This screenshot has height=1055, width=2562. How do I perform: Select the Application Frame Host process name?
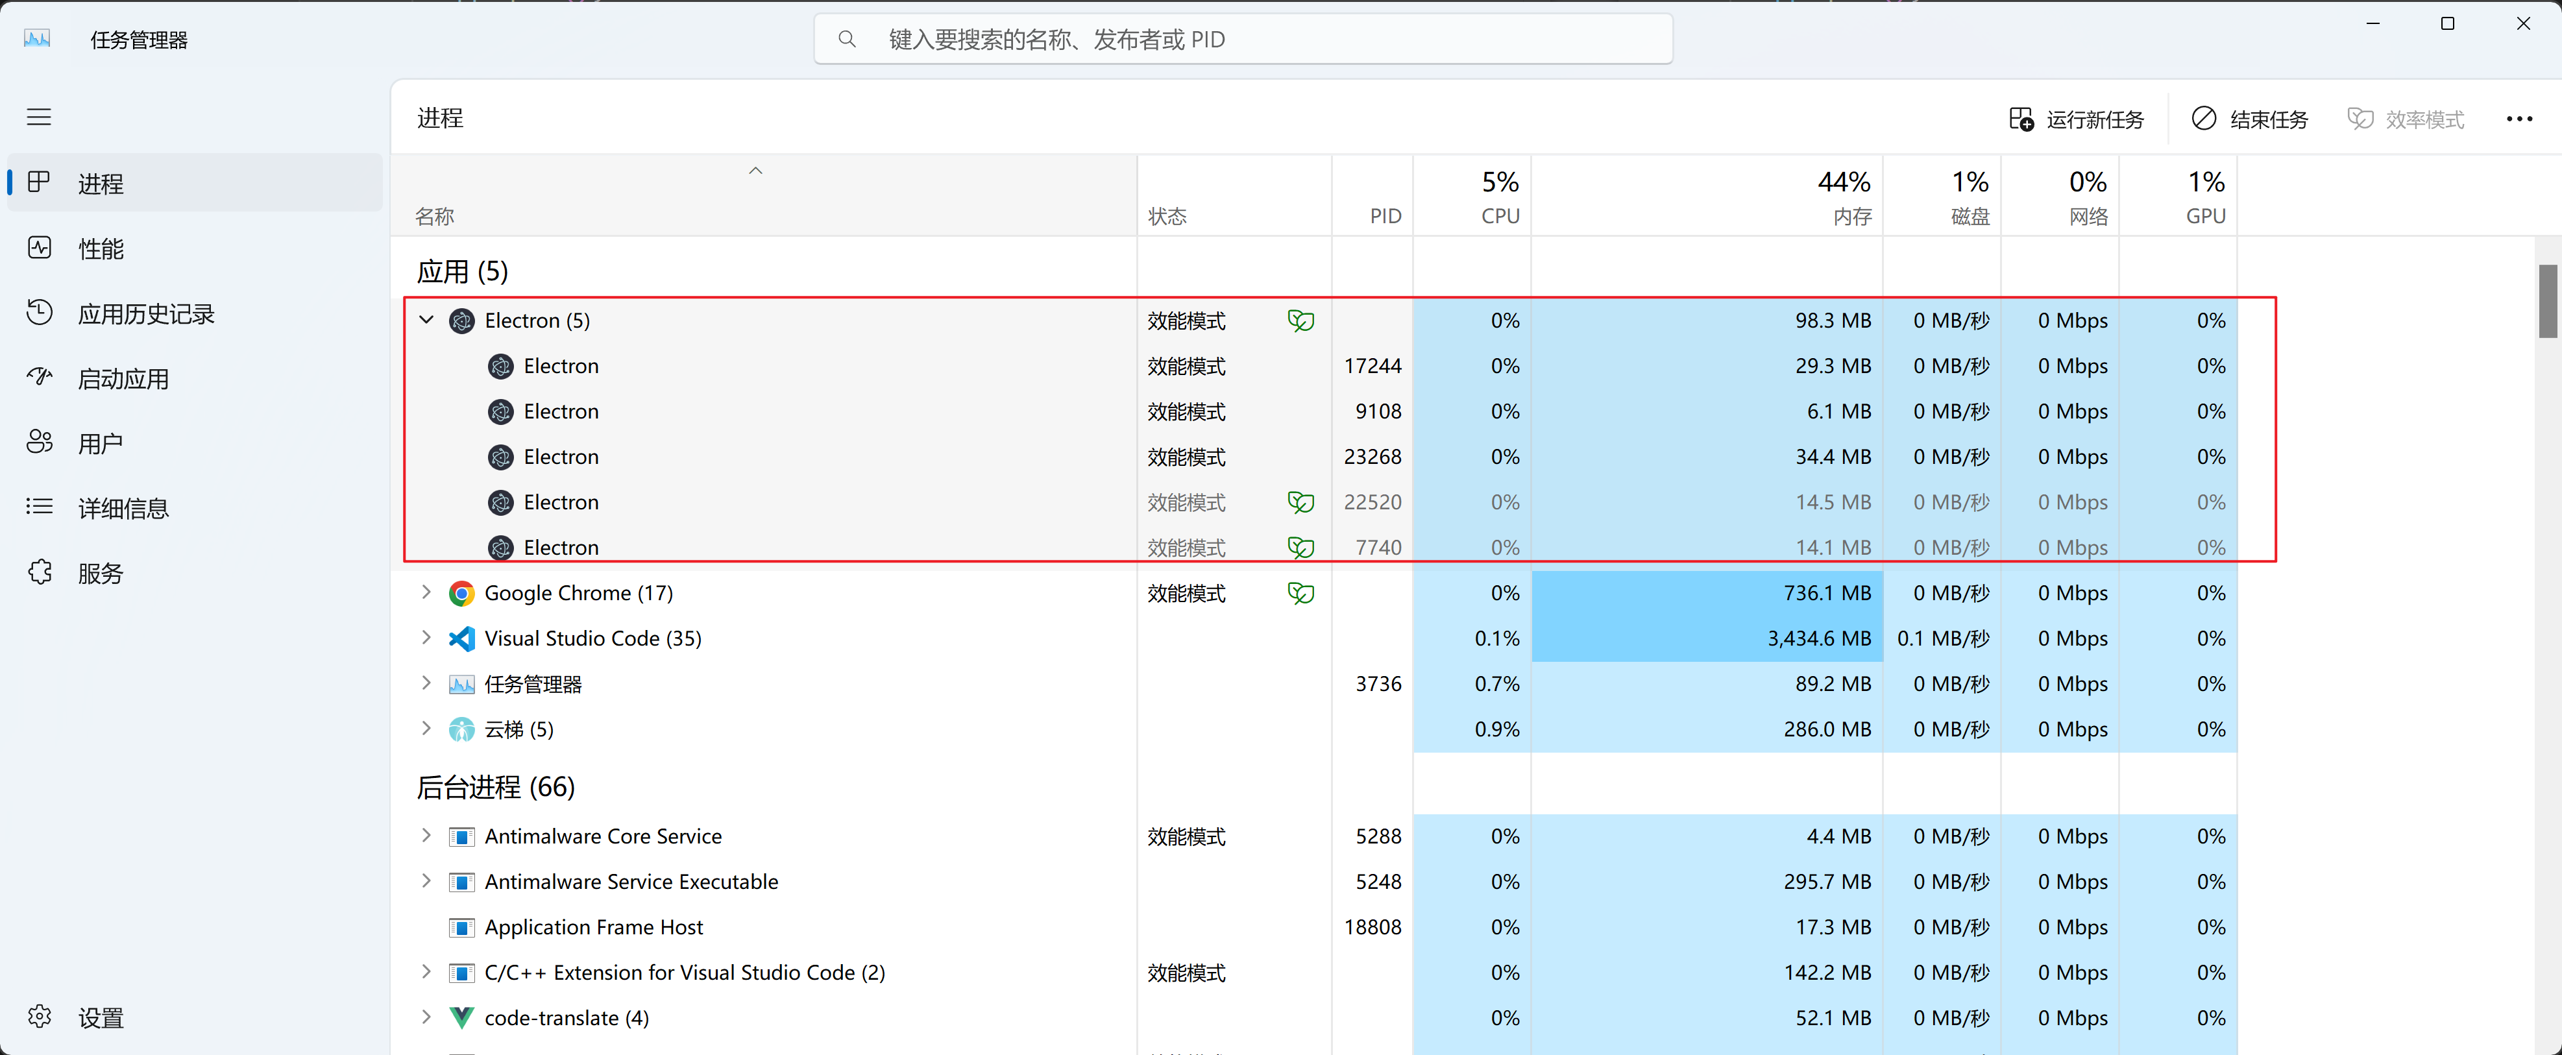pyautogui.click(x=594, y=927)
